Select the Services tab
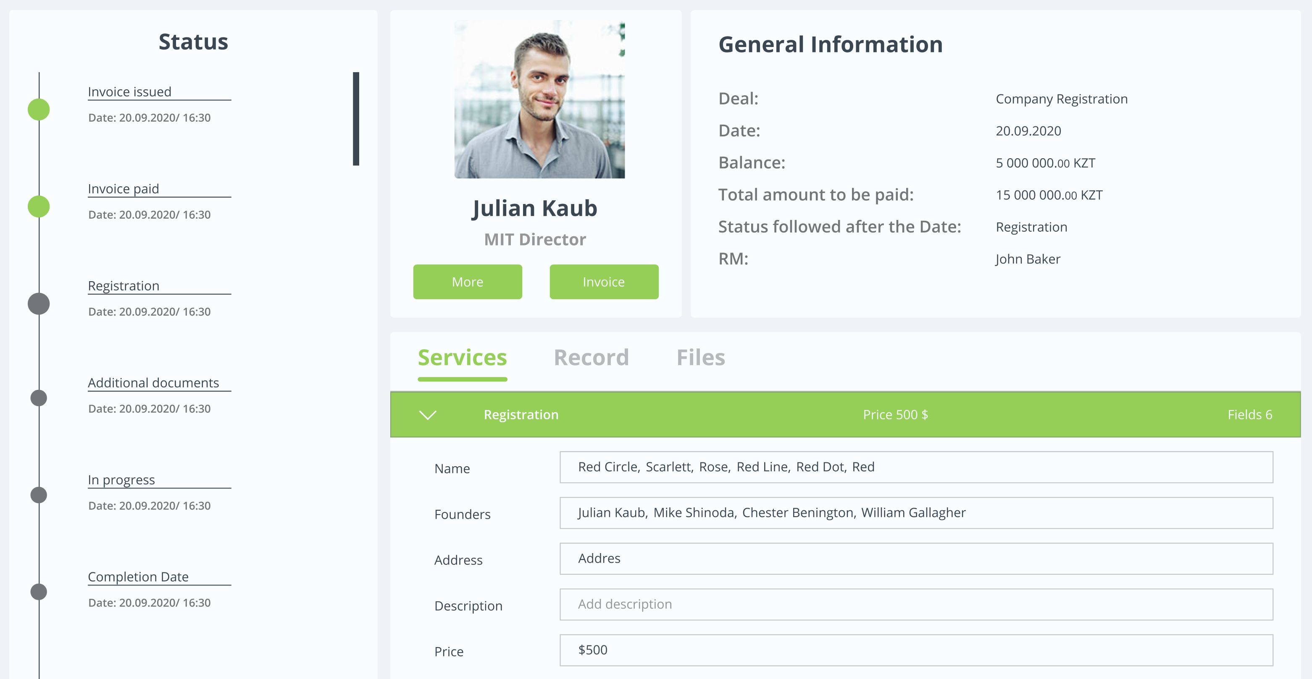Screen dimensions: 1312x679 tap(462, 358)
